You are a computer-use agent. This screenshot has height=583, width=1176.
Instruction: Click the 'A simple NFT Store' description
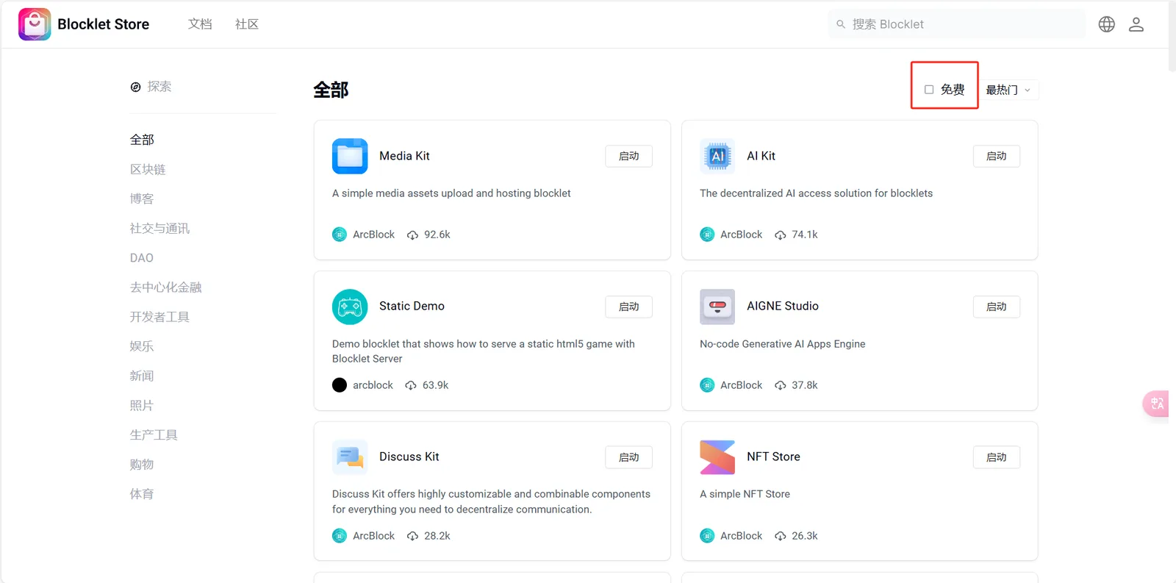(x=745, y=494)
